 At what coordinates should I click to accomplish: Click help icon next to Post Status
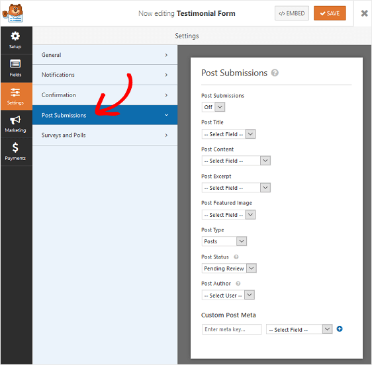click(236, 257)
